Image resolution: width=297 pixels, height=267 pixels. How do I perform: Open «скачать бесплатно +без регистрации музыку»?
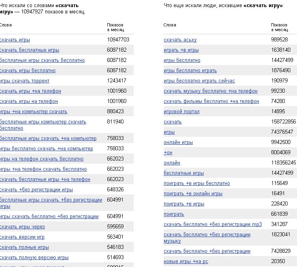point(207,238)
